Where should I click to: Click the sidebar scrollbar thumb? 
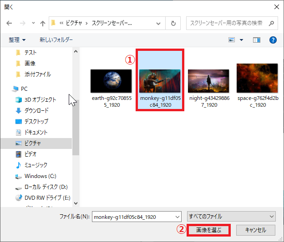76,128
